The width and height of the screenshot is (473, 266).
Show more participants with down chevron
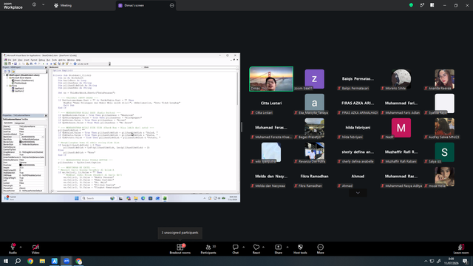[x=358, y=193]
